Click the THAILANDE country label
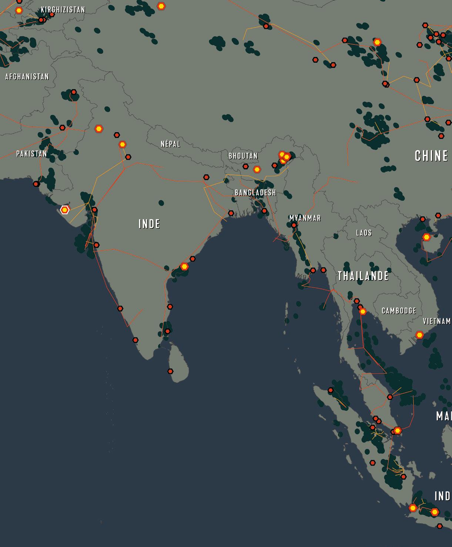Viewport: 452px width, 547px height. pyautogui.click(x=363, y=276)
